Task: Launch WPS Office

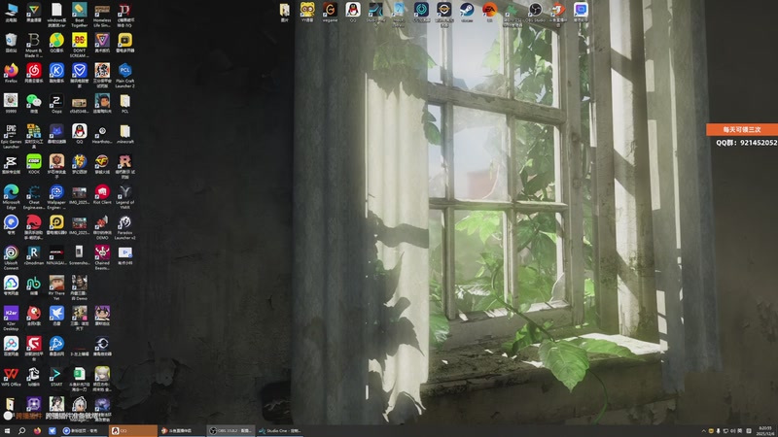Action: [x=11, y=376]
